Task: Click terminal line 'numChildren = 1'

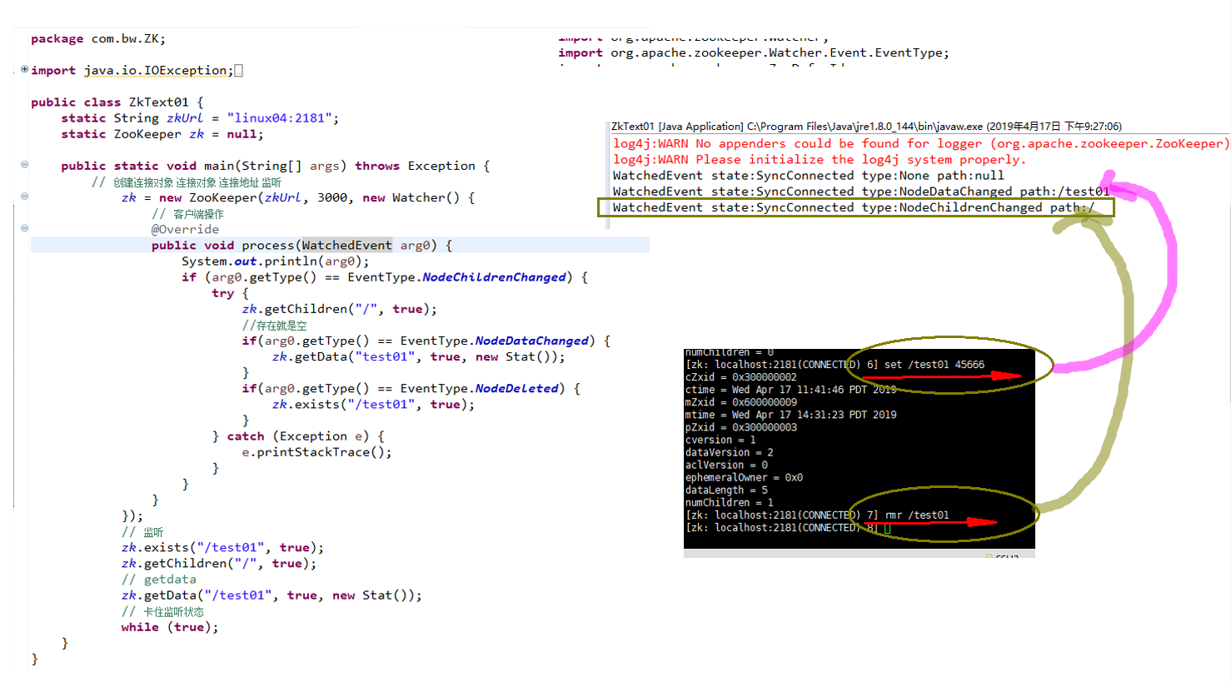Action: coord(730,502)
